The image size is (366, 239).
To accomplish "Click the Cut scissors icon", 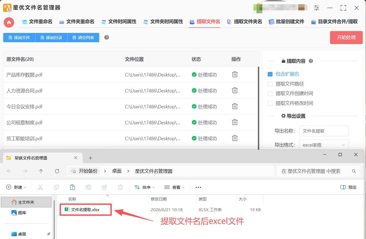I will point(40,187).
